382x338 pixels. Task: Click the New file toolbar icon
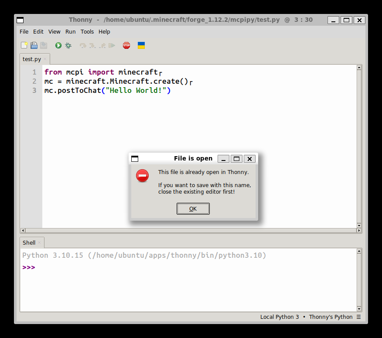[x=24, y=45]
